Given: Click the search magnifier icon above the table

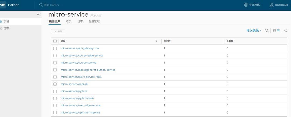Looking at the screenshot, I should (x=266, y=31).
